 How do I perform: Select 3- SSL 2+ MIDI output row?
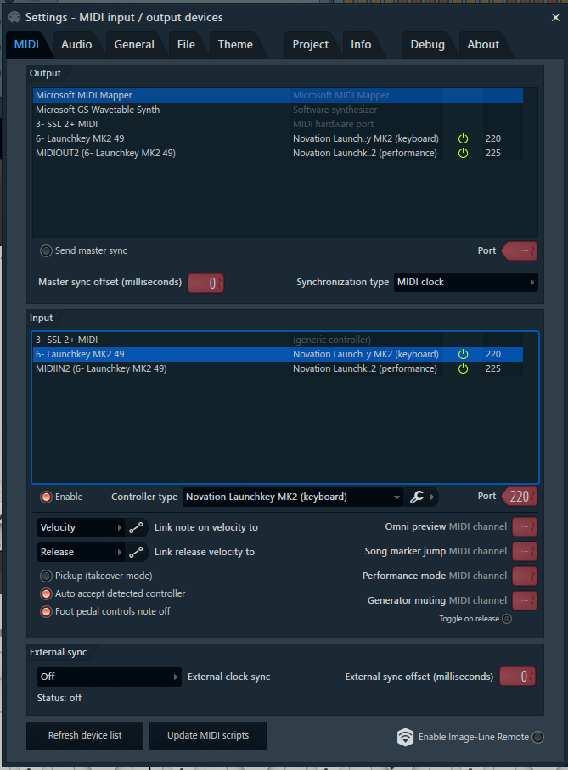(278, 124)
